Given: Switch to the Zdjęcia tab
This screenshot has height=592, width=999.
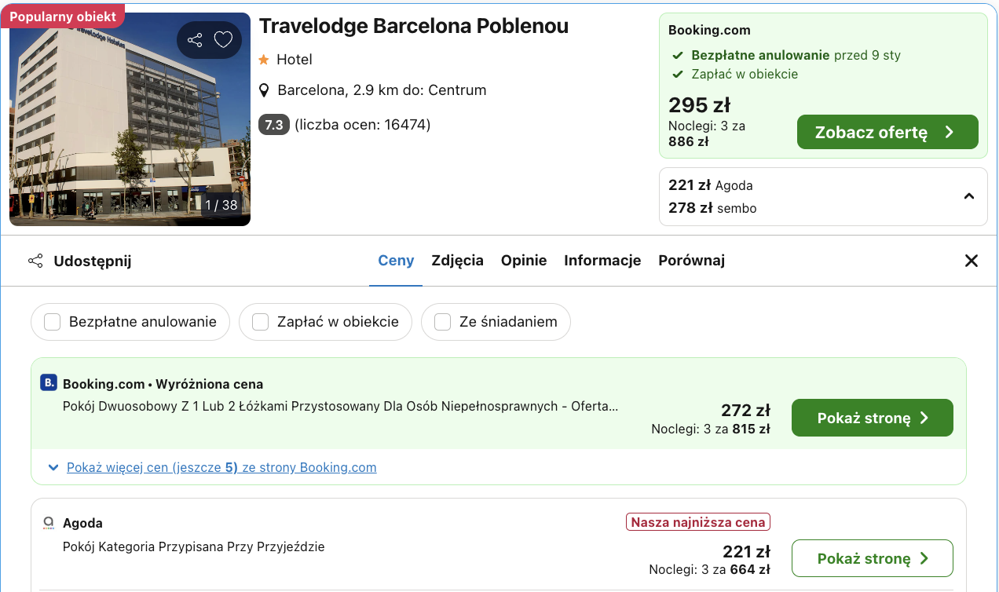Looking at the screenshot, I should tap(457, 260).
